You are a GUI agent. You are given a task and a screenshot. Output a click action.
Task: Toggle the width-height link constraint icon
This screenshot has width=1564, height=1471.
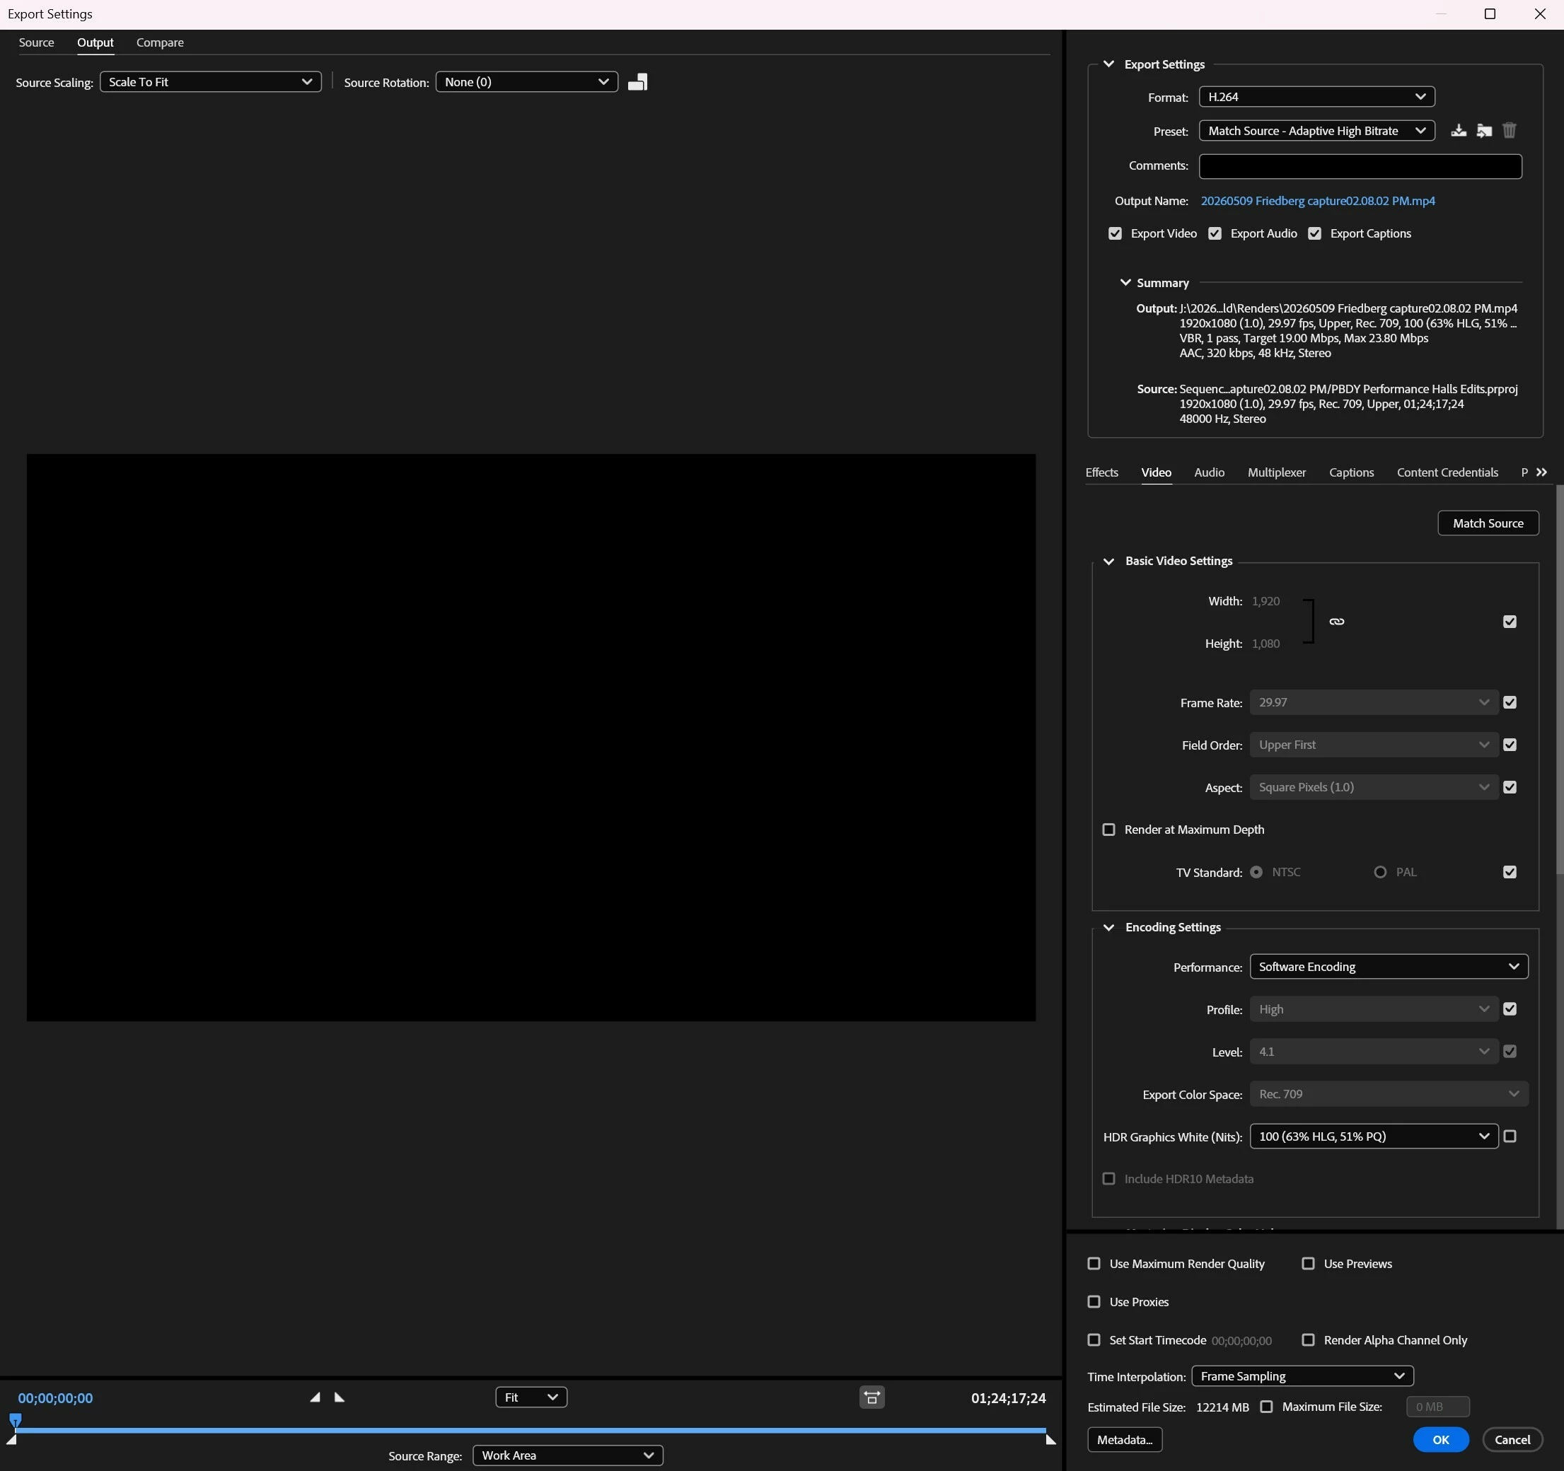point(1337,622)
